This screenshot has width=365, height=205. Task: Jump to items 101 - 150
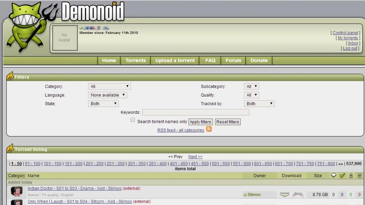click(53, 164)
